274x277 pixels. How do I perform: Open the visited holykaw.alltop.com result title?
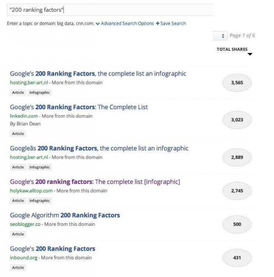point(95,182)
